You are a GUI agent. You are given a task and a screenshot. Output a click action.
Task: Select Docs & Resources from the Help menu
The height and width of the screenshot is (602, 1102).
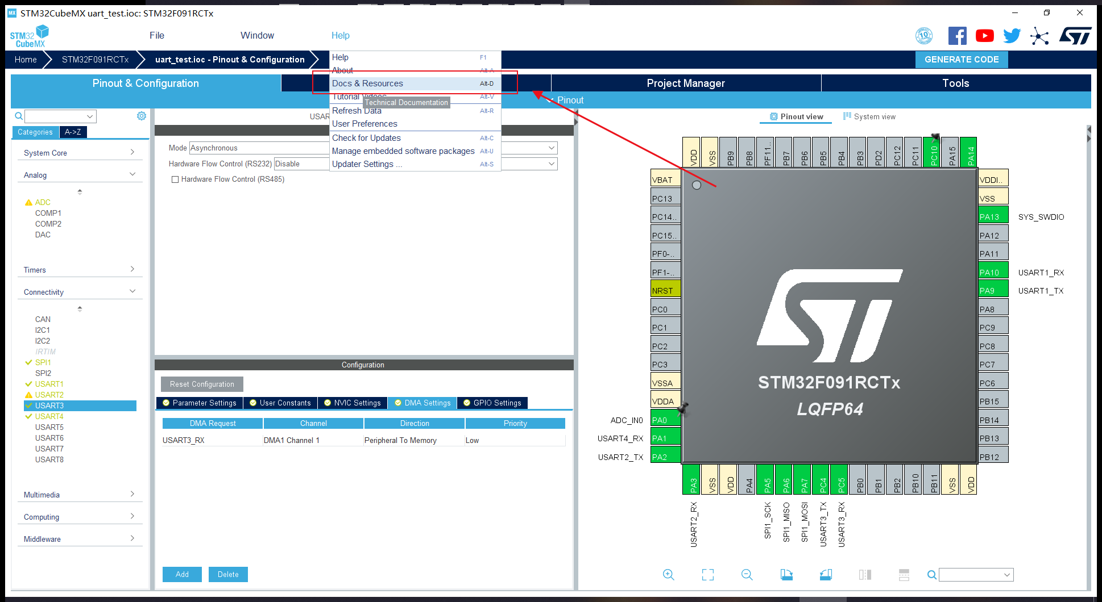(x=367, y=83)
